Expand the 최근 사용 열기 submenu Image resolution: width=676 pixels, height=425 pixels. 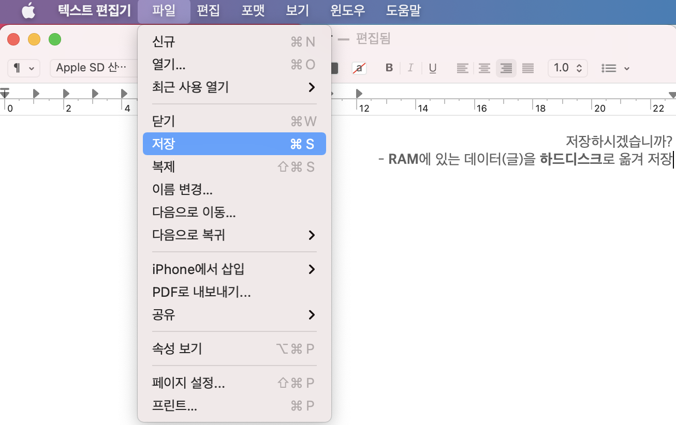coord(234,87)
